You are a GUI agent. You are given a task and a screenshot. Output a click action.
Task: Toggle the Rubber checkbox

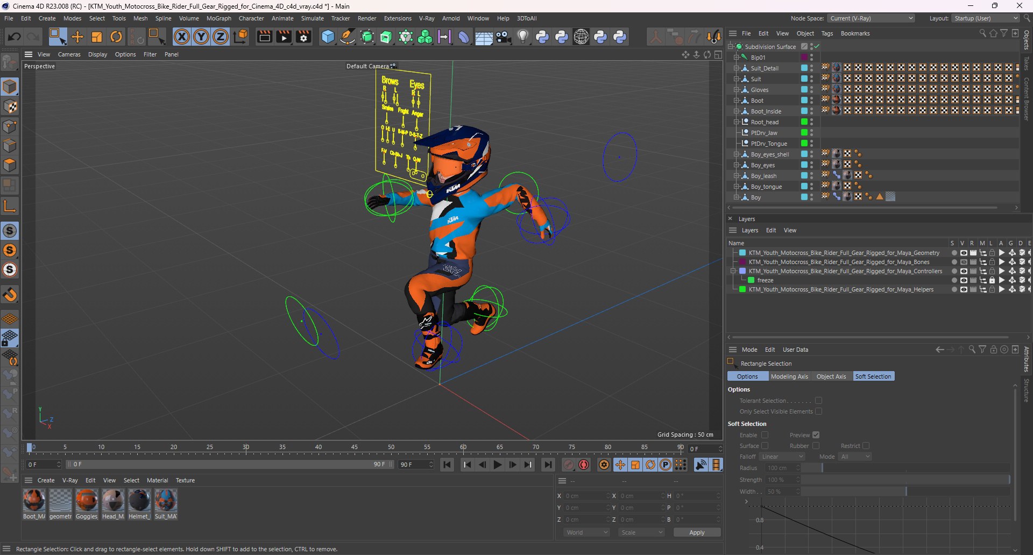(816, 446)
